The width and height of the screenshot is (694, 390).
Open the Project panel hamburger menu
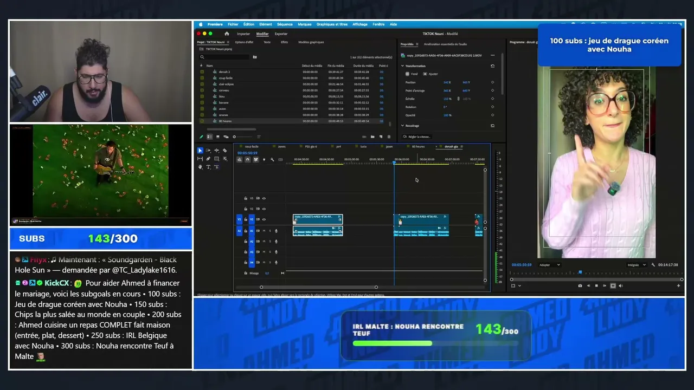point(229,42)
